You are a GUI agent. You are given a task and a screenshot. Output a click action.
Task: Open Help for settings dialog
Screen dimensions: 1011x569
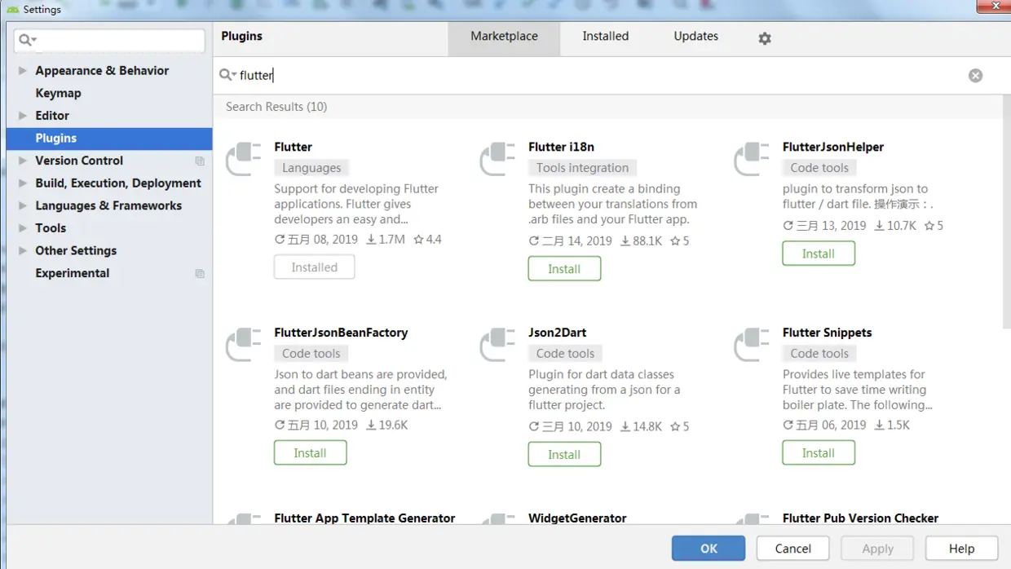961,549
